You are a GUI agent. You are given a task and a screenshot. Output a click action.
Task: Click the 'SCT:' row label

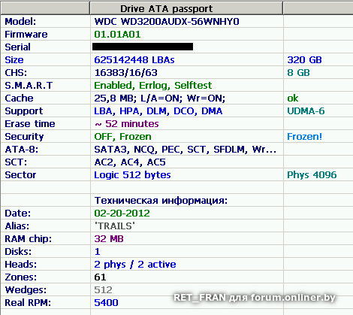16,162
